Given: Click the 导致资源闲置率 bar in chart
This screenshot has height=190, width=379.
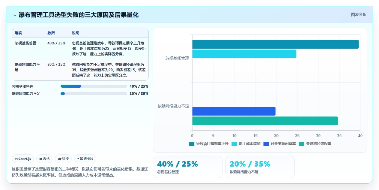Looking at the screenshot, I should click(x=234, y=111).
